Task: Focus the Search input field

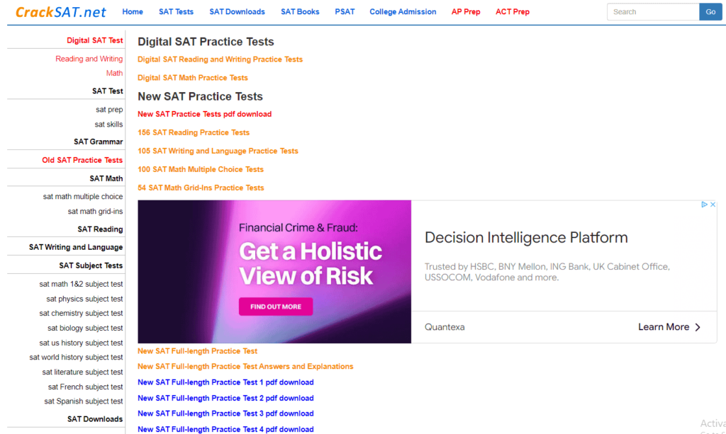Action: tap(653, 12)
